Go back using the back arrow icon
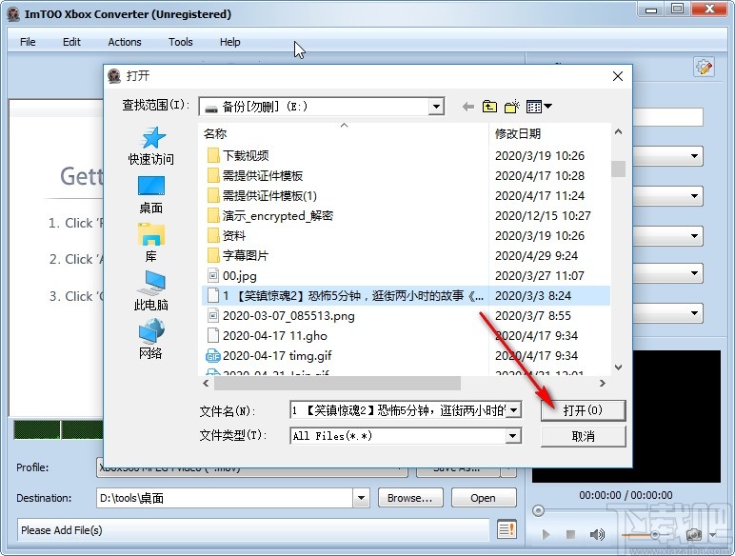The image size is (735, 556). click(x=467, y=107)
